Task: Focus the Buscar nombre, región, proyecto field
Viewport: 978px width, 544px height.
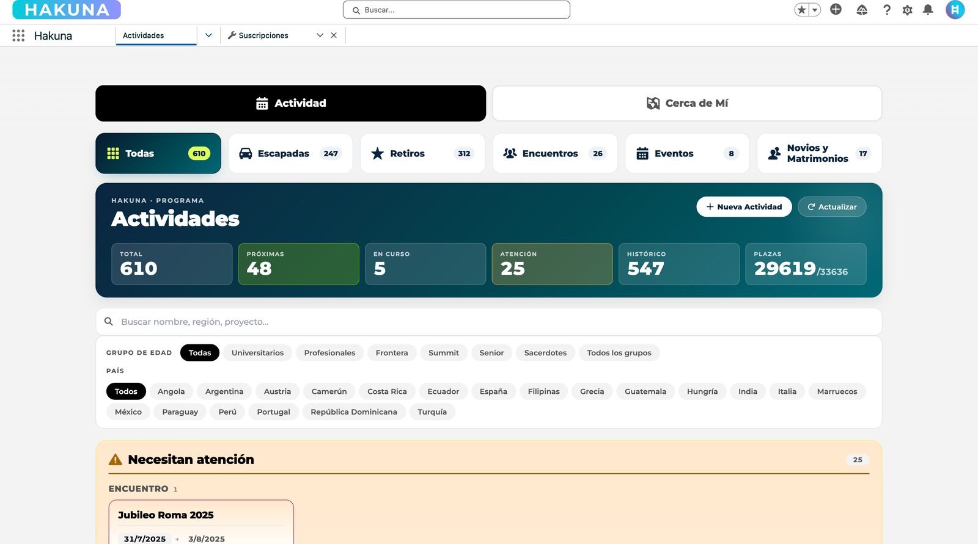Action: click(489, 322)
